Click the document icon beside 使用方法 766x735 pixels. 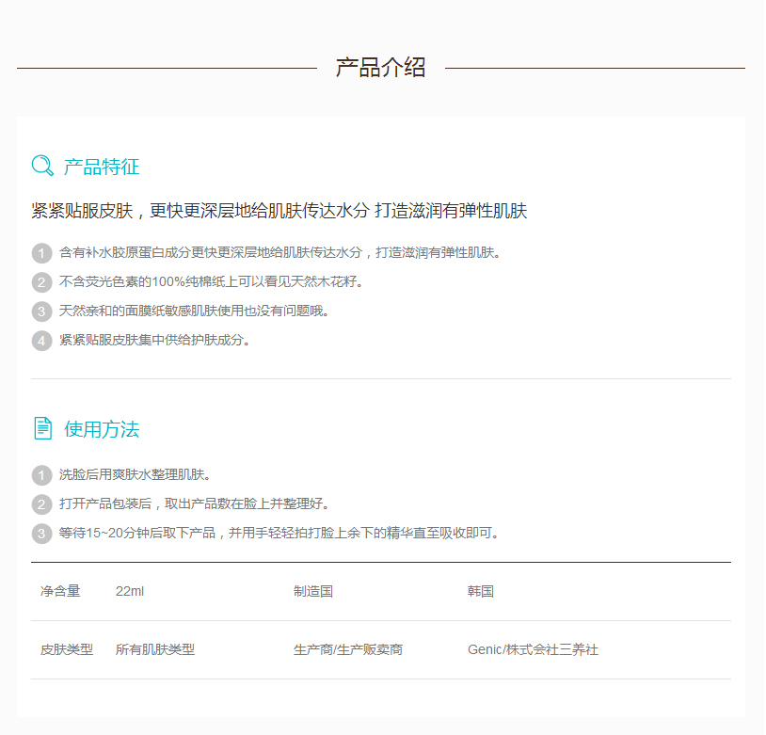[x=43, y=429]
